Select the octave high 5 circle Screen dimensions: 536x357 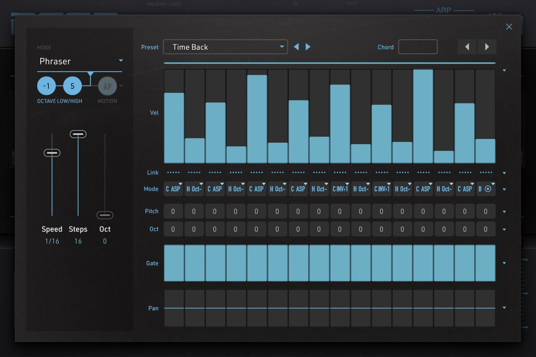(72, 86)
